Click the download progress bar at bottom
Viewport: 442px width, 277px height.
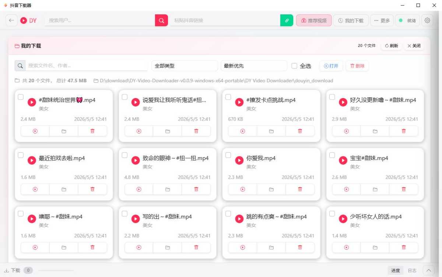click(x=56, y=270)
